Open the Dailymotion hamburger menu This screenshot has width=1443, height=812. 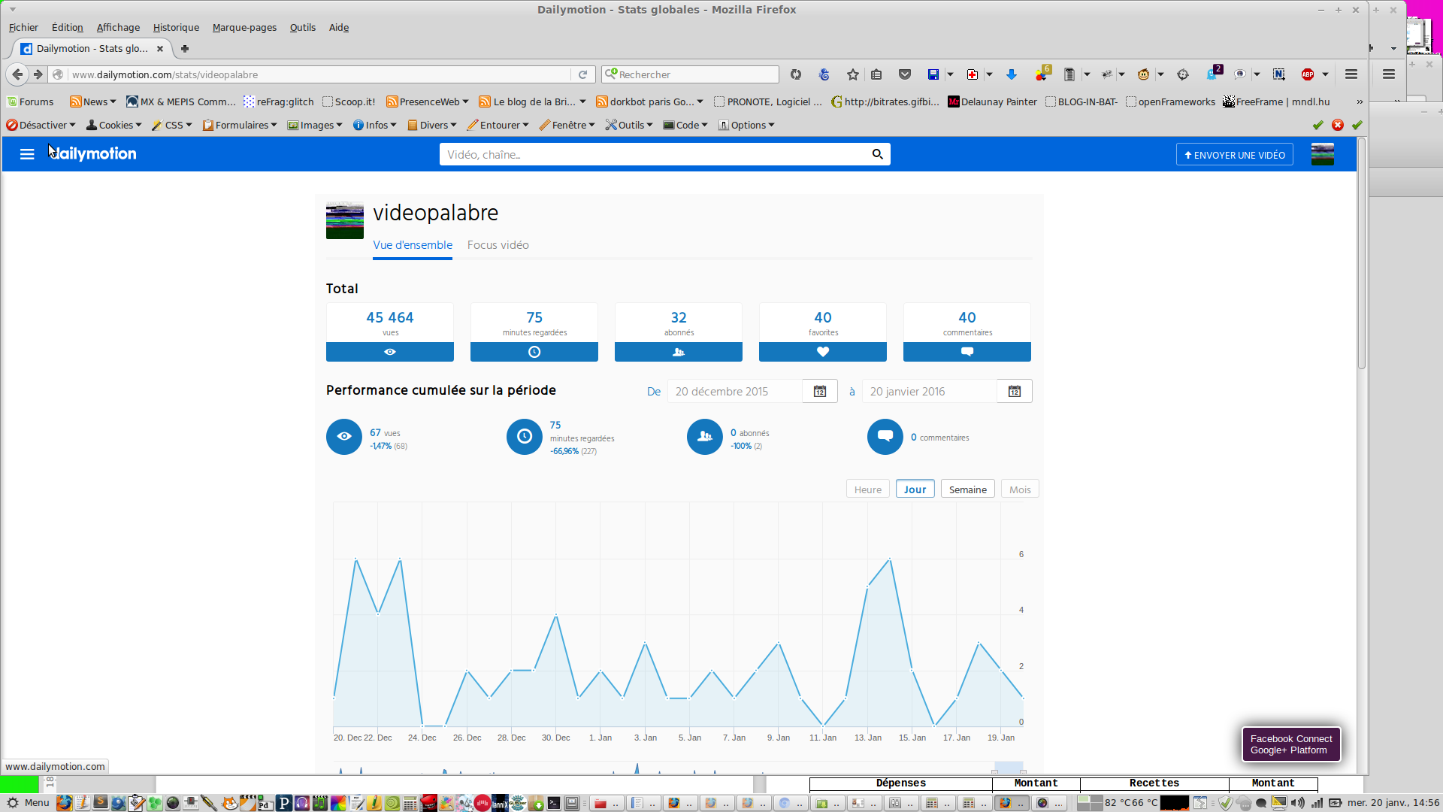click(x=27, y=154)
